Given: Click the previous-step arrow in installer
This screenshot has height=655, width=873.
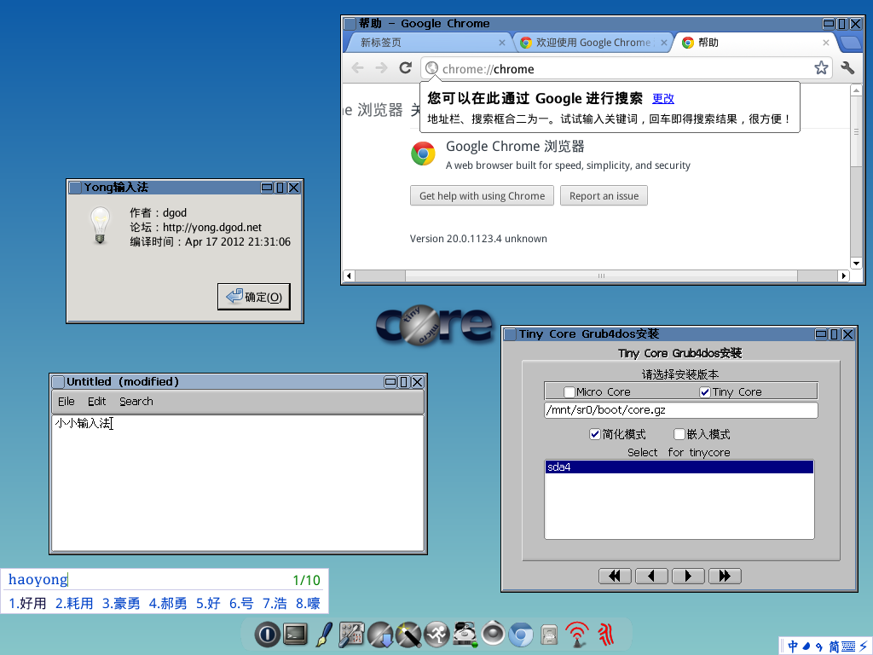Looking at the screenshot, I should coord(651,576).
